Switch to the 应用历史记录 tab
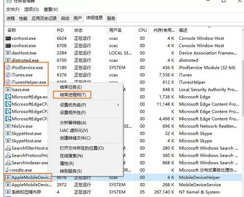Screen dimensions: 244x197 pyautogui.click(x=44, y=18)
